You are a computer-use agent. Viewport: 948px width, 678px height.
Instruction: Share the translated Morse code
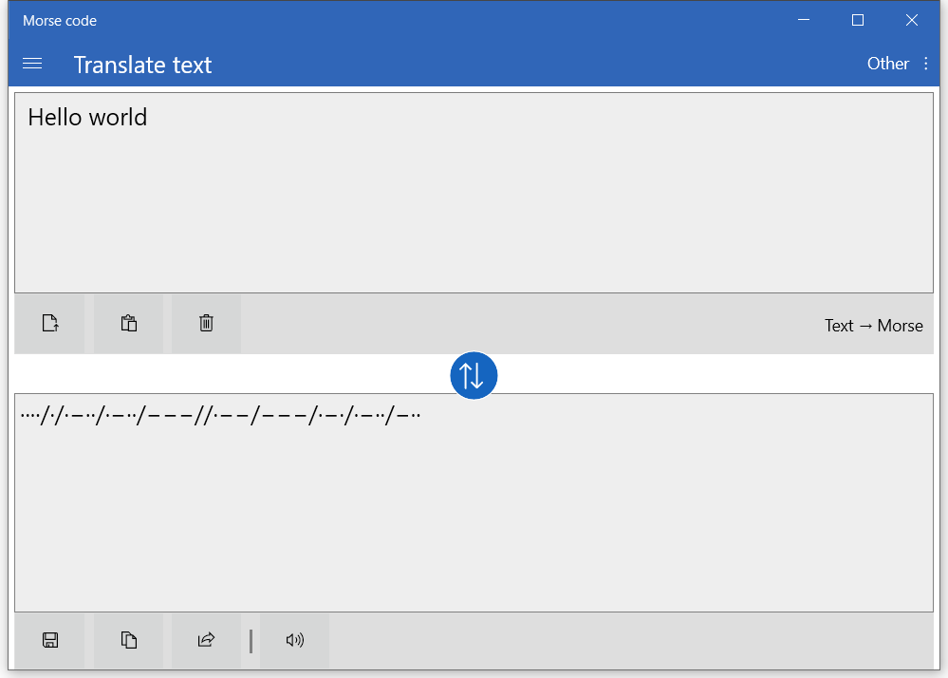pyautogui.click(x=206, y=641)
